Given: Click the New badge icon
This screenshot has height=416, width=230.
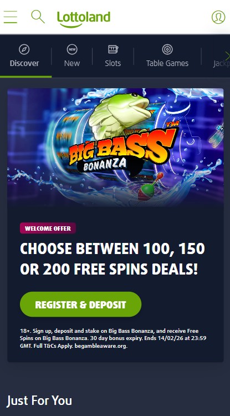Looking at the screenshot, I should (x=72, y=49).
